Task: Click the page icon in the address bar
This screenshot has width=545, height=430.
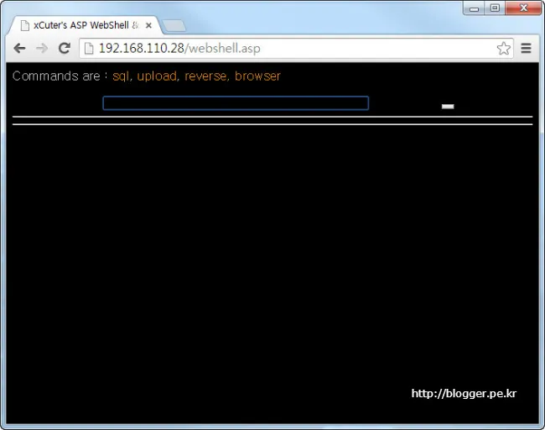Action: pyautogui.click(x=89, y=49)
